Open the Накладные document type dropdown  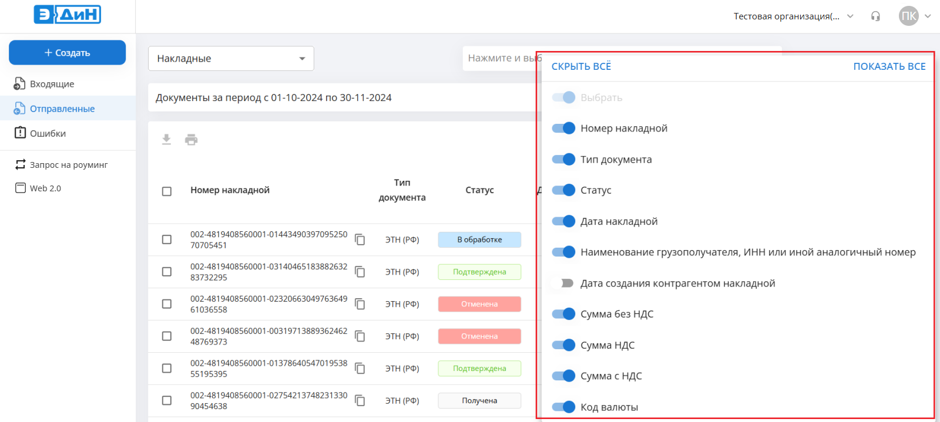point(231,59)
